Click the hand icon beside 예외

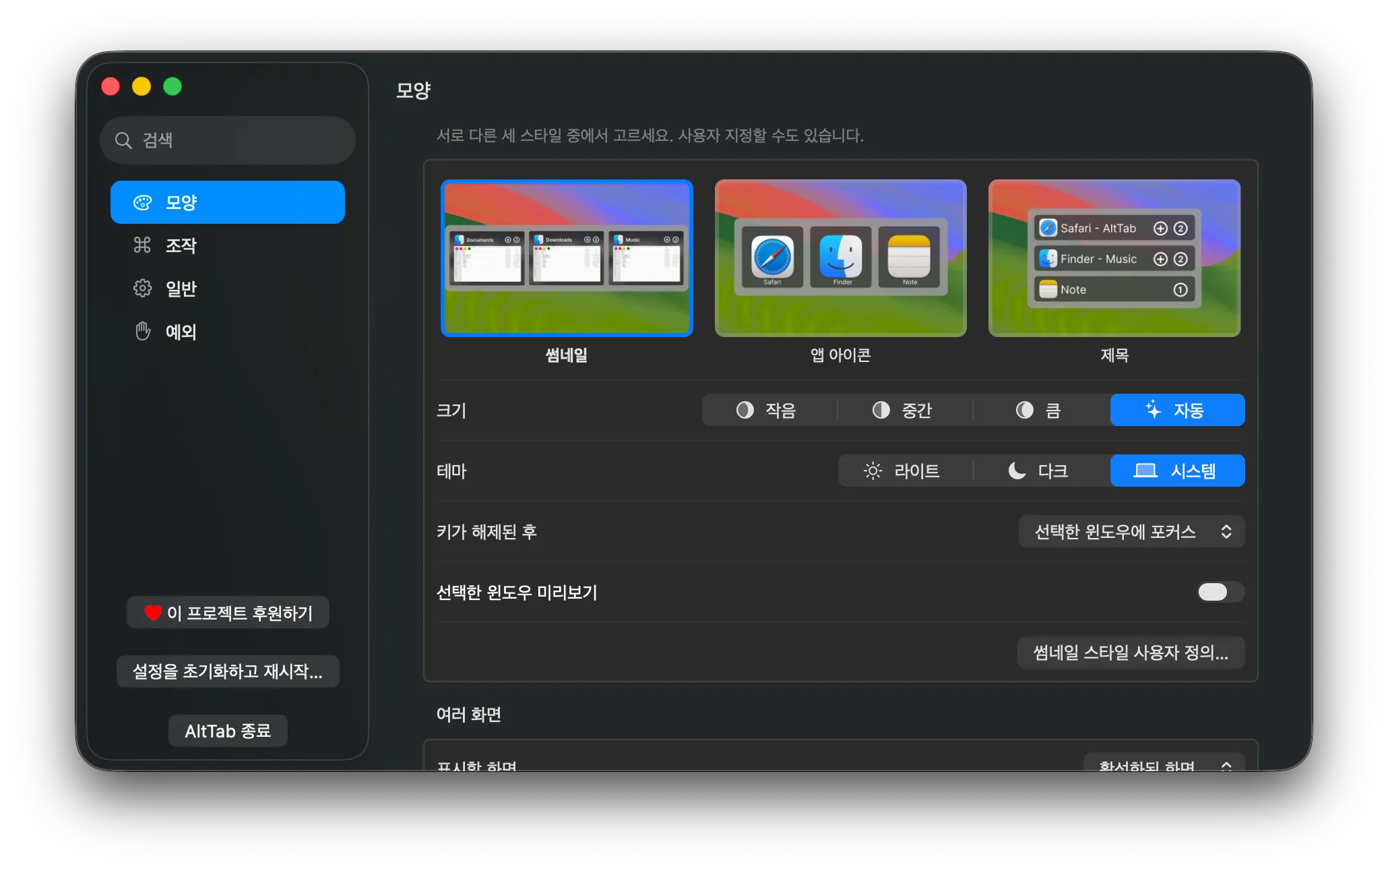point(143,331)
